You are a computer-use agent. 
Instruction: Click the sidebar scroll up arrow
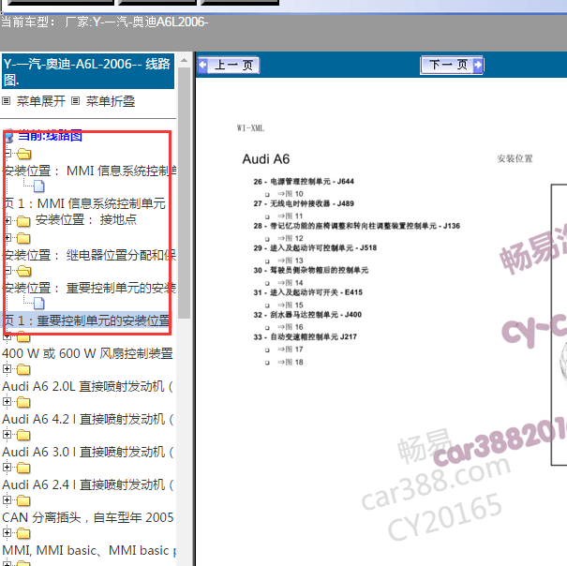[x=184, y=60]
